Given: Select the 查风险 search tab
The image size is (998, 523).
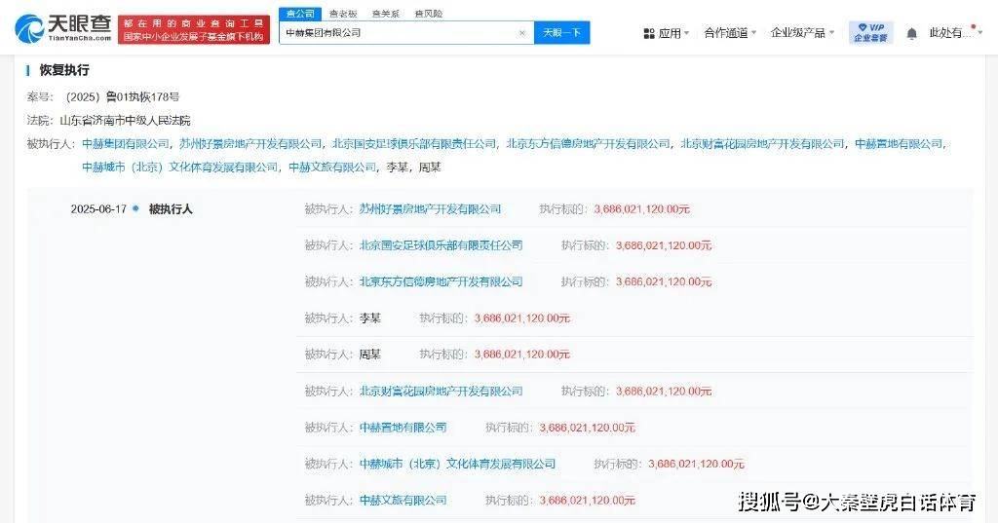Looking at the screenshot, I should (x=429, y=14).
